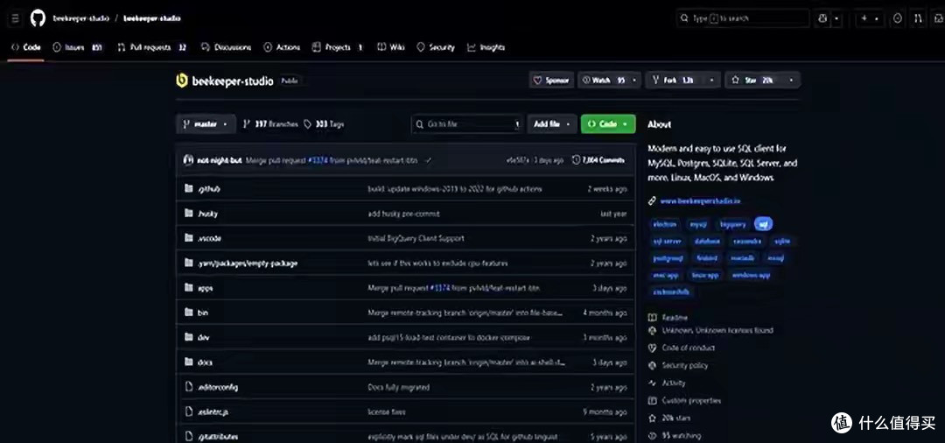Select the cockroachdb topic tag

click(x=672, y=292)
